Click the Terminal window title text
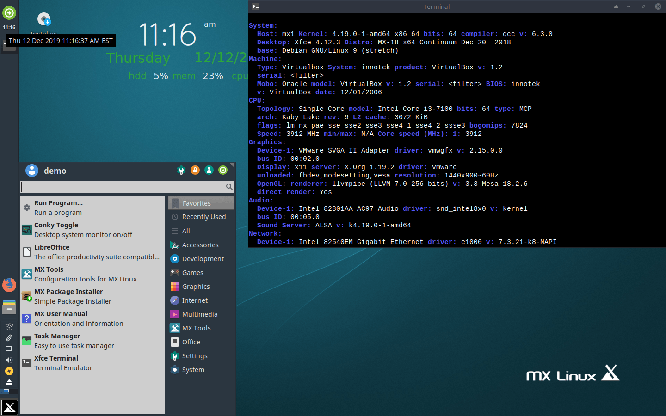The height and width of the screenshot is (416, 666). (x=437, y=6)
